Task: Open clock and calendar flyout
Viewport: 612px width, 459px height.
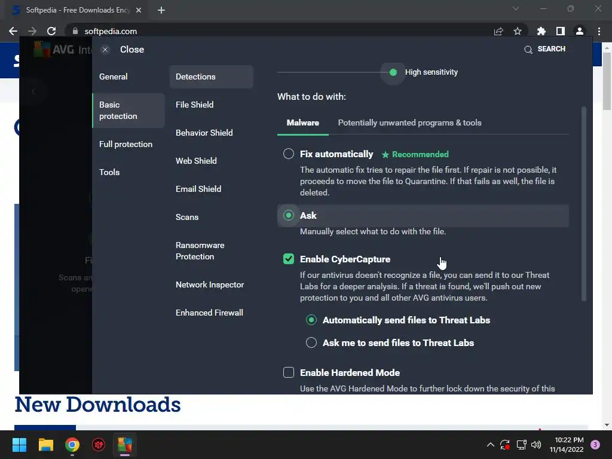Action: point(567,445)
